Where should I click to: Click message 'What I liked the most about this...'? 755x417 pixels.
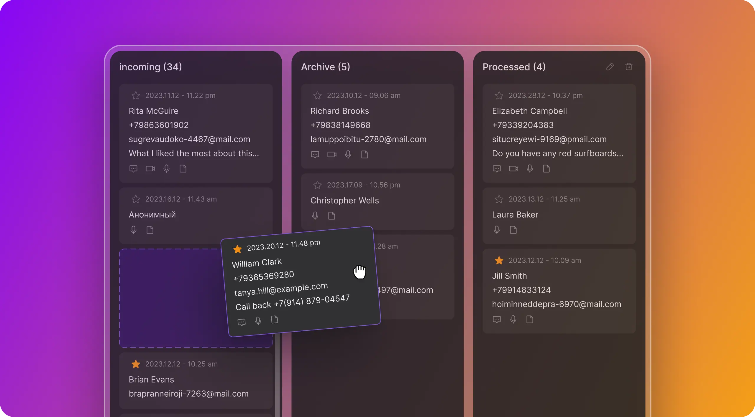[x=194, y=153]
